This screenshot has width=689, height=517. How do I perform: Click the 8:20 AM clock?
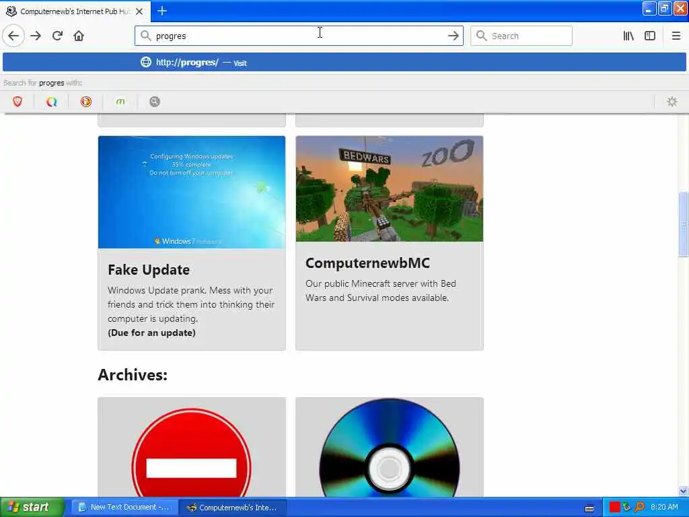664,507
